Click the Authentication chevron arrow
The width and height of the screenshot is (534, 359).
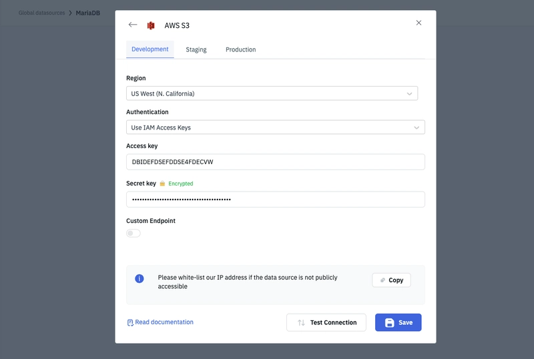click(x=417, y=127)
